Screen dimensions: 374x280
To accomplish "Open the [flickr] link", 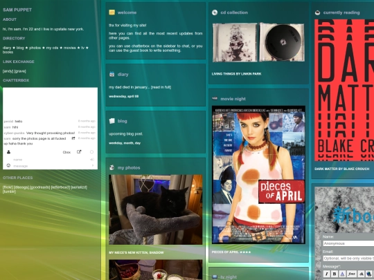I will coord(8,187).
